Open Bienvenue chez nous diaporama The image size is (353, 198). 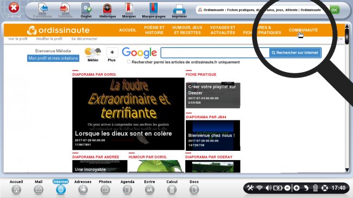213,136
